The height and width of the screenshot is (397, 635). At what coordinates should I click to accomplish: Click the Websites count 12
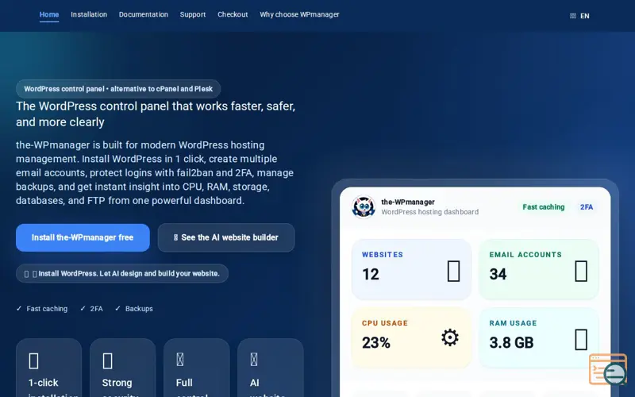pyautogui.click(x=371, y=274)
